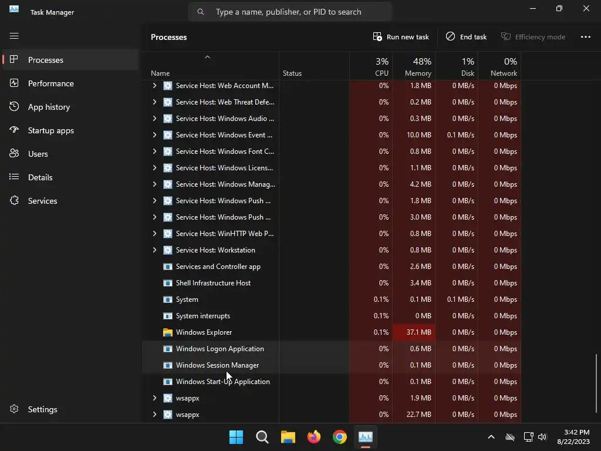Click End task button label
The height and width of the screenshot is (451, 601).
pos(473,37)
